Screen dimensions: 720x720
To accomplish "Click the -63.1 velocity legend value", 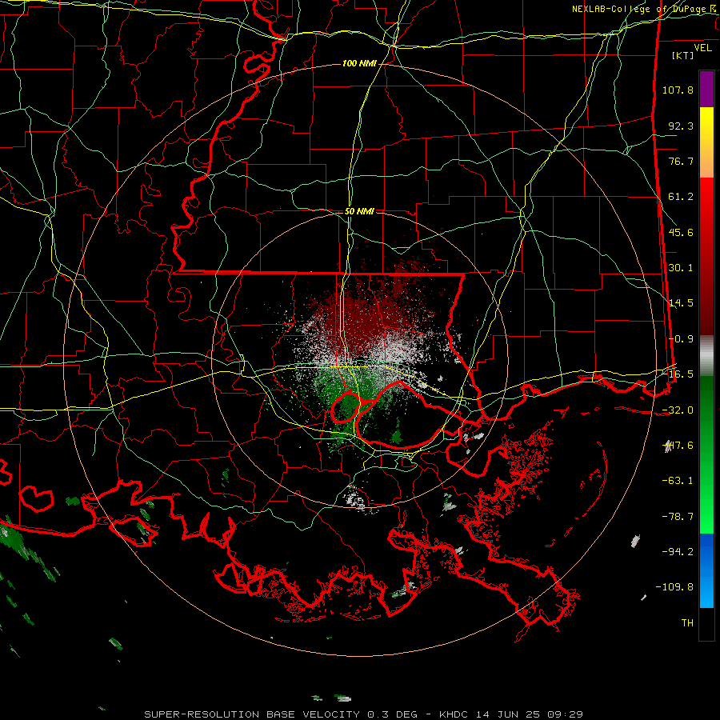I will (678, 481).
